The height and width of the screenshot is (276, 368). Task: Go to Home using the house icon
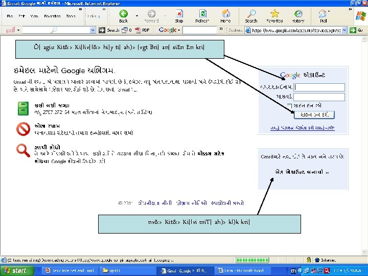pos(225,14)
